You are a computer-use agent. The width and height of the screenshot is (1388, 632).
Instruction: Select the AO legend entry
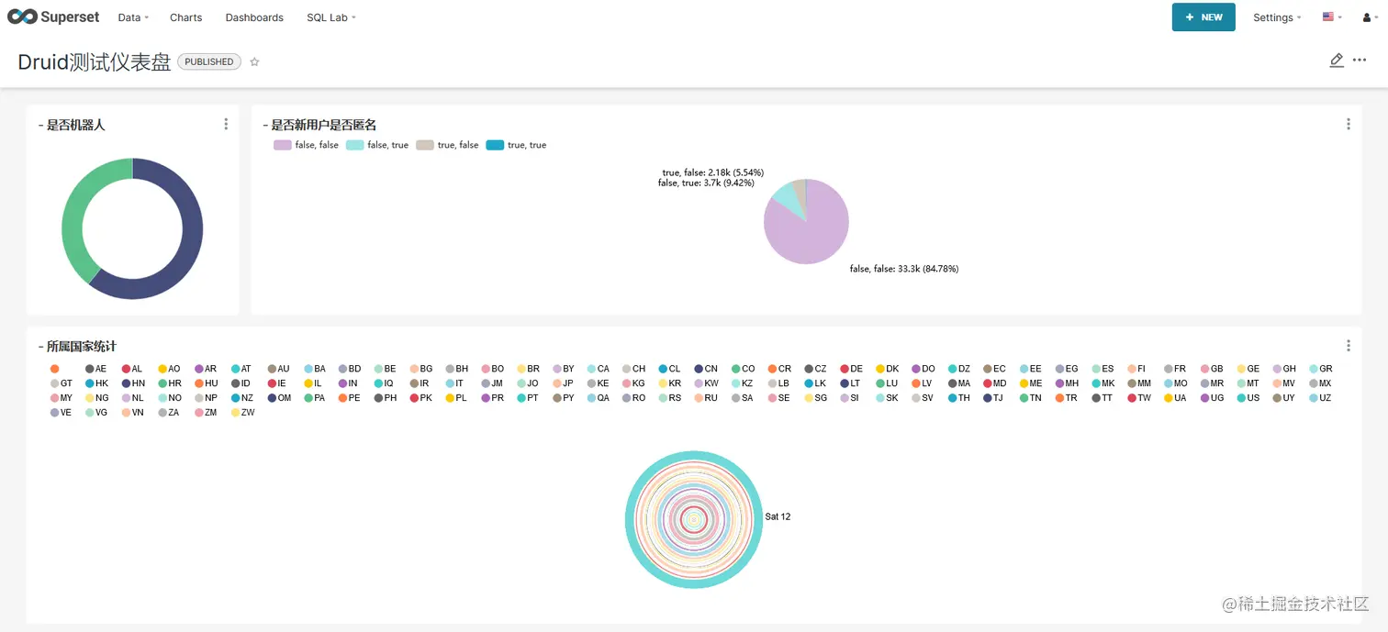click(x=169, y=369)
